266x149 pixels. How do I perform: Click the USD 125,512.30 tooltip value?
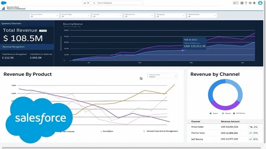click(x=195, y=46)
